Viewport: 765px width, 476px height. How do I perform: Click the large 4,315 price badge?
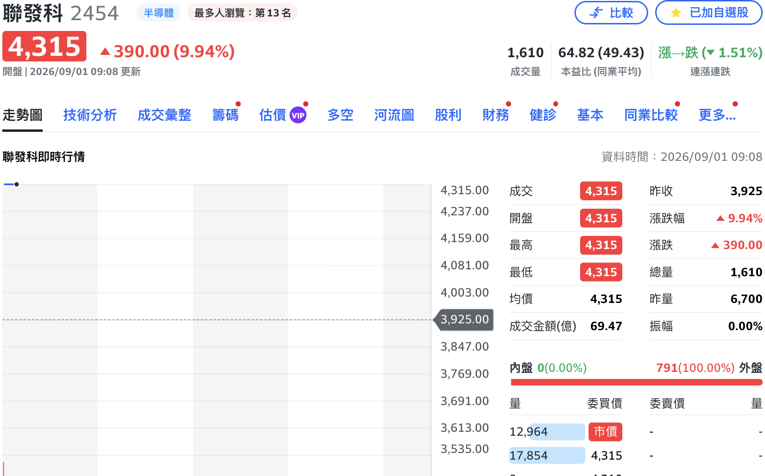44,46
